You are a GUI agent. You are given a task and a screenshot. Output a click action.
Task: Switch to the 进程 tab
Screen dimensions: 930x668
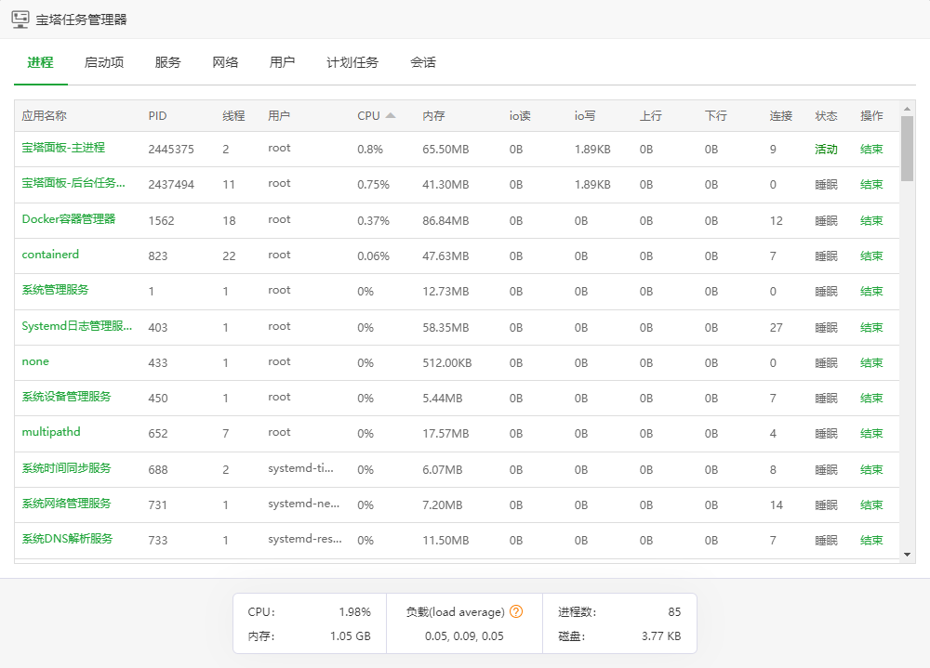point(40,62)
